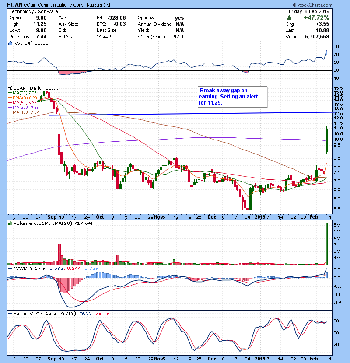Image resolution: width=350 pixels, height=363 pixels.
Task: Select the EGAN ticker symbol in the title
Action: click(15, 5)
